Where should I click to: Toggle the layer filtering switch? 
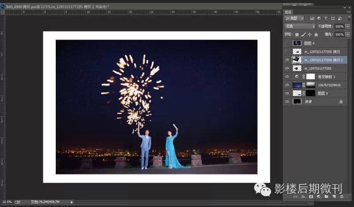[x=349, y=19]
